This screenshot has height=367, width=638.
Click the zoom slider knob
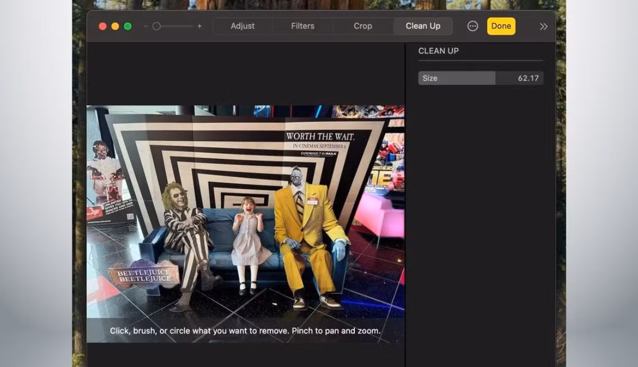156,26
